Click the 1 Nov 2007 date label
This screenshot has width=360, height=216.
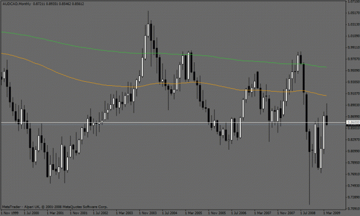coord(286,213)
